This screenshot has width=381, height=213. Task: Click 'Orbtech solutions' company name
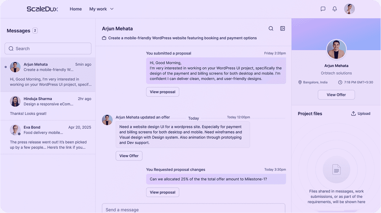tap(336, 73)
